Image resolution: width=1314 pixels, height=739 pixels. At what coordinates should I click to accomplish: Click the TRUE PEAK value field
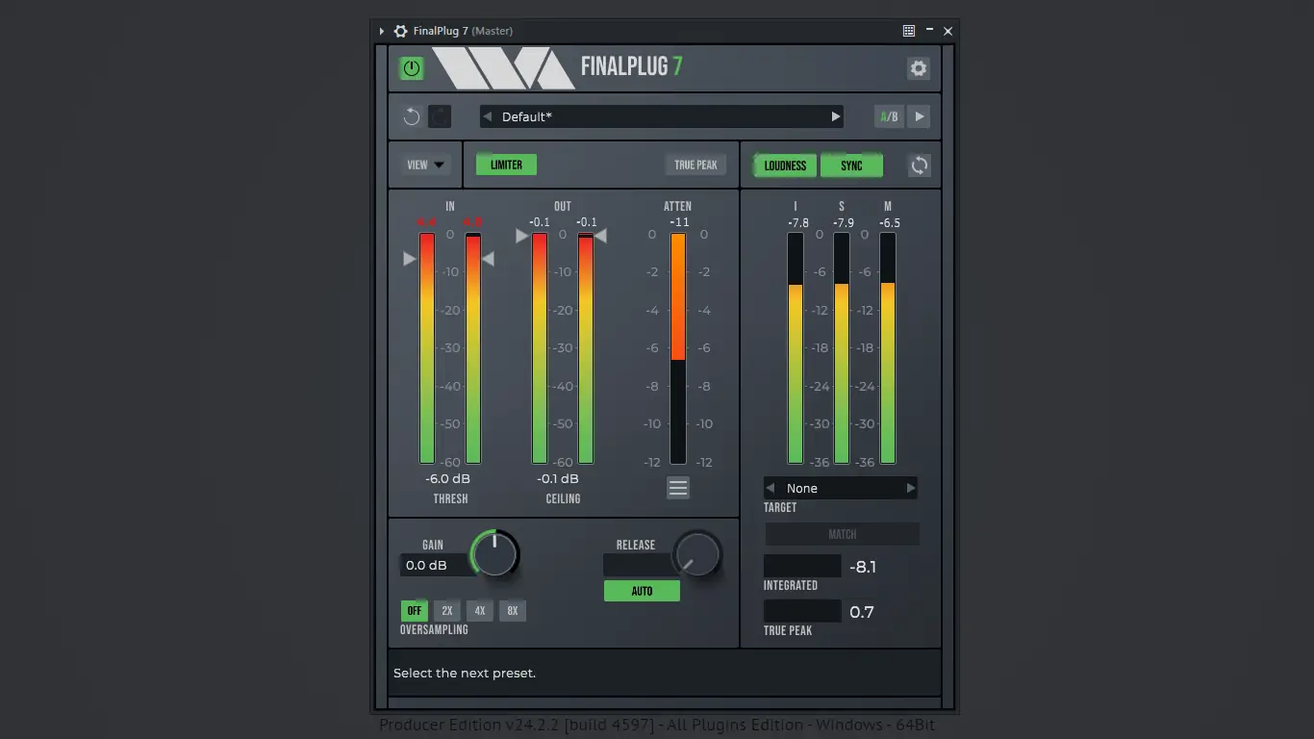click(x=802, y=611)
